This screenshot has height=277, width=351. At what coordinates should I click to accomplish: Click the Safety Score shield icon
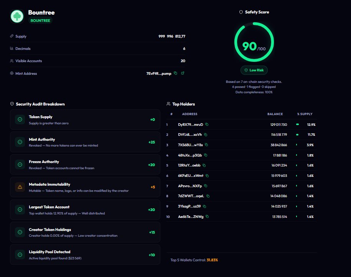click(x=241, y=12)
